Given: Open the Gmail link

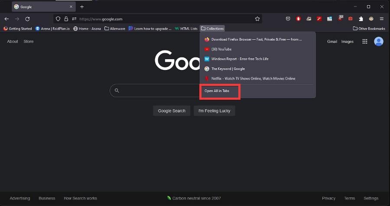Looking at the screenshot, I should point(332,41).
